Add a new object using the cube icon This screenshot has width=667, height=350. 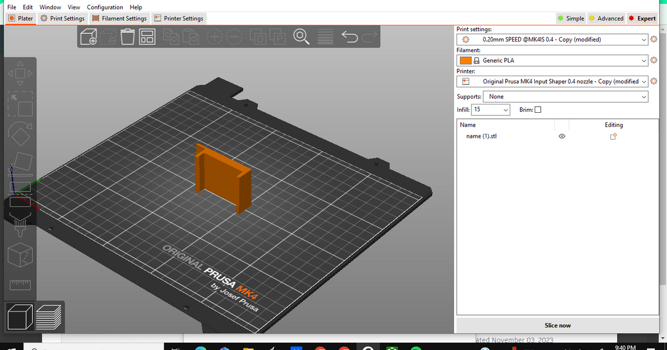pos(89,36)
